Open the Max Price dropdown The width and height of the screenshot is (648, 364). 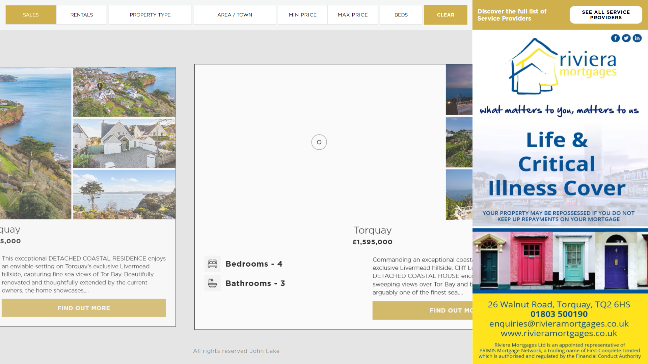353,15
